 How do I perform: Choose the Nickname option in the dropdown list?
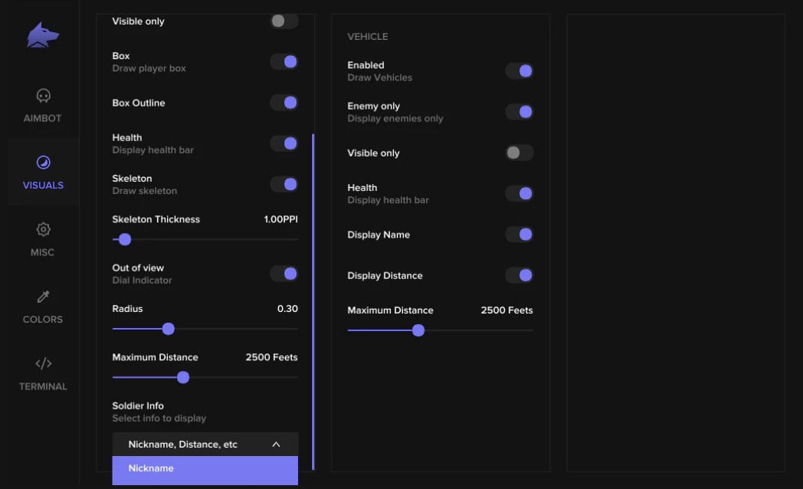[205, 469]
